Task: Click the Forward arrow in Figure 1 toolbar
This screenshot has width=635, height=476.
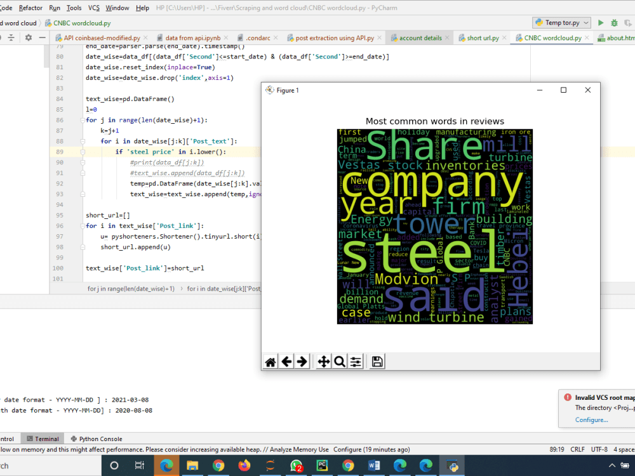Action: 302,362
